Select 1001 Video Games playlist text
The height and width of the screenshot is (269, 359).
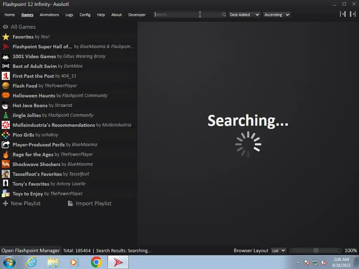coord(59,56)
